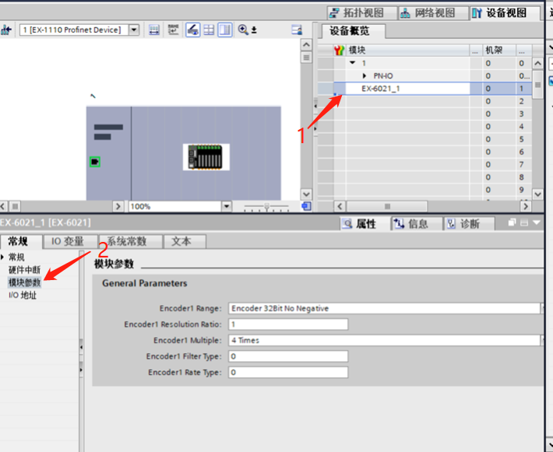Screen dimensions: 553x452
Task: Click the device overview scroll left arrow
Action: (340, 206)
